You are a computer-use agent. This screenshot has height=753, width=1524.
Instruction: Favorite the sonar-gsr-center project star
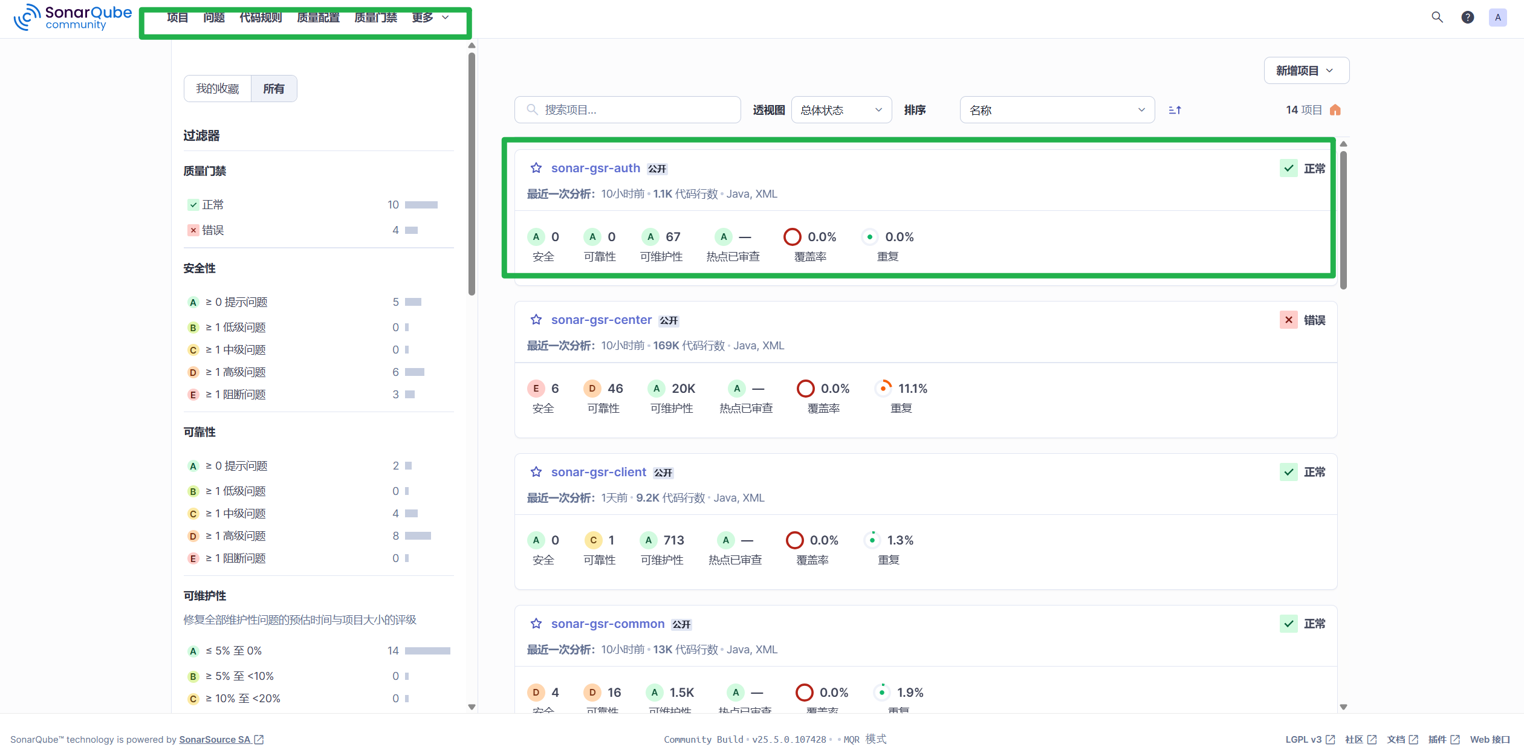tap(536, 320)
